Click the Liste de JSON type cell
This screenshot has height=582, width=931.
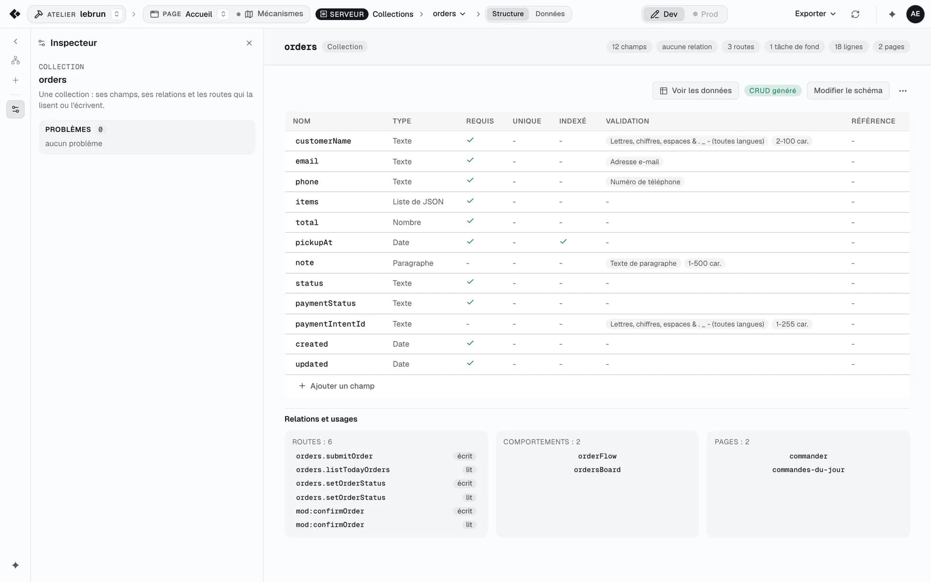pyautogui.click(x=418, y=202)
